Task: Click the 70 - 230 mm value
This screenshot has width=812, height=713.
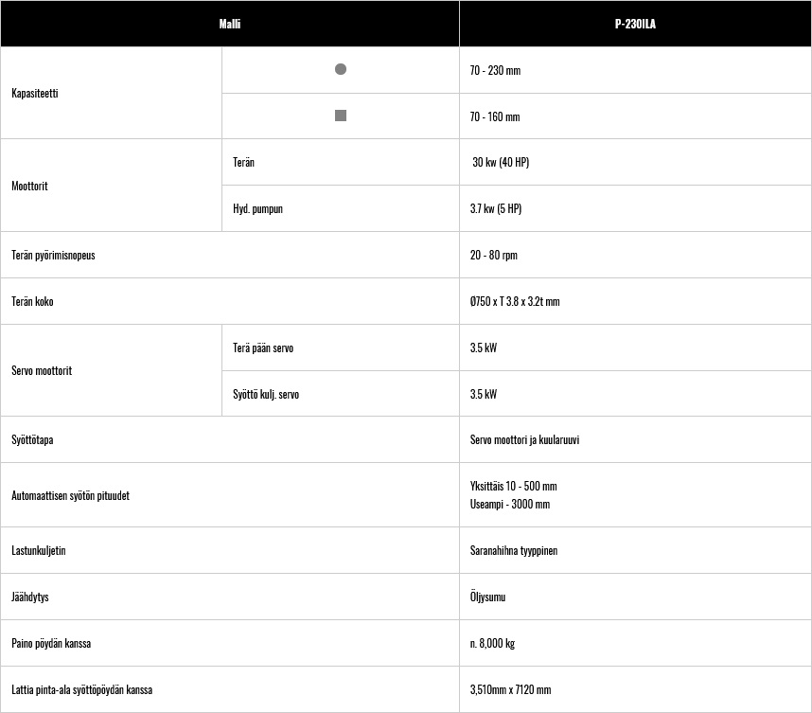Action: [495, 70]
